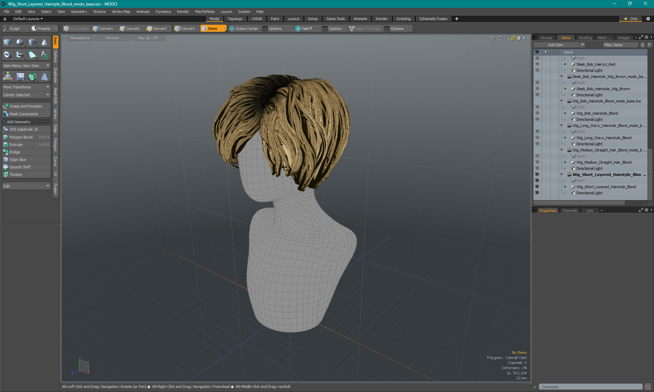This screenshot has width=654, height=392.
Task: Activate the transform gizmo tool
Action: (7, 77)
